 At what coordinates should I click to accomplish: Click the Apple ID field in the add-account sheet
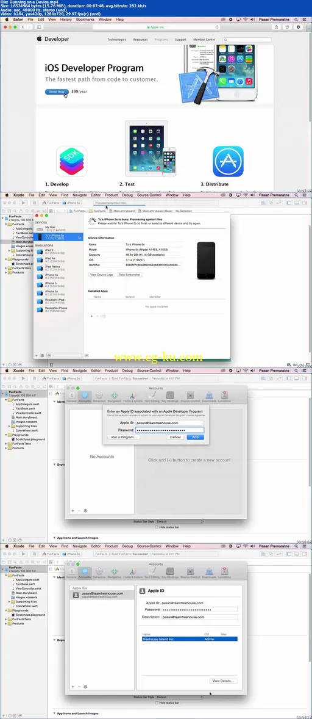pyautogui.click(x=170, y=423)
